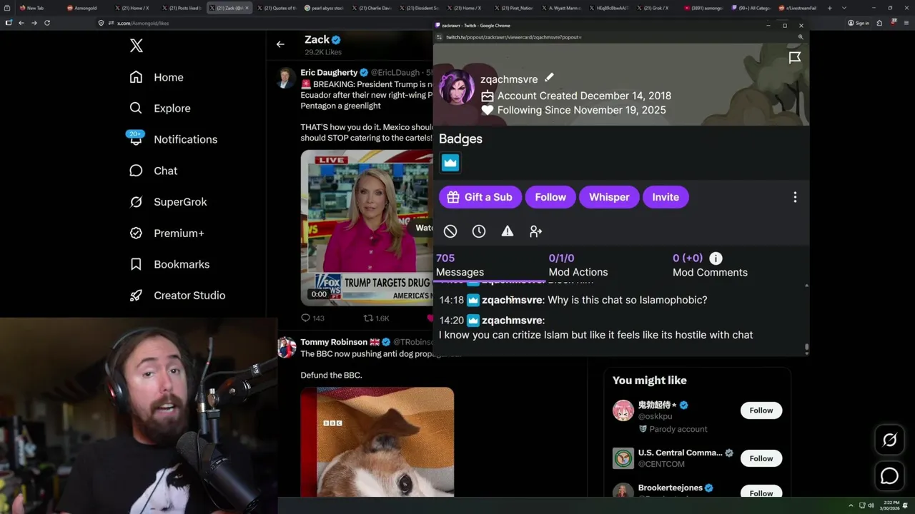The height and width of the screenshot is (514, 915).
Task: Click the zoom icon in Twitch popup address bar
Action: (801, 36)
